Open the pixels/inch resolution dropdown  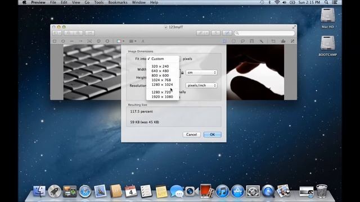pos(201,85)
